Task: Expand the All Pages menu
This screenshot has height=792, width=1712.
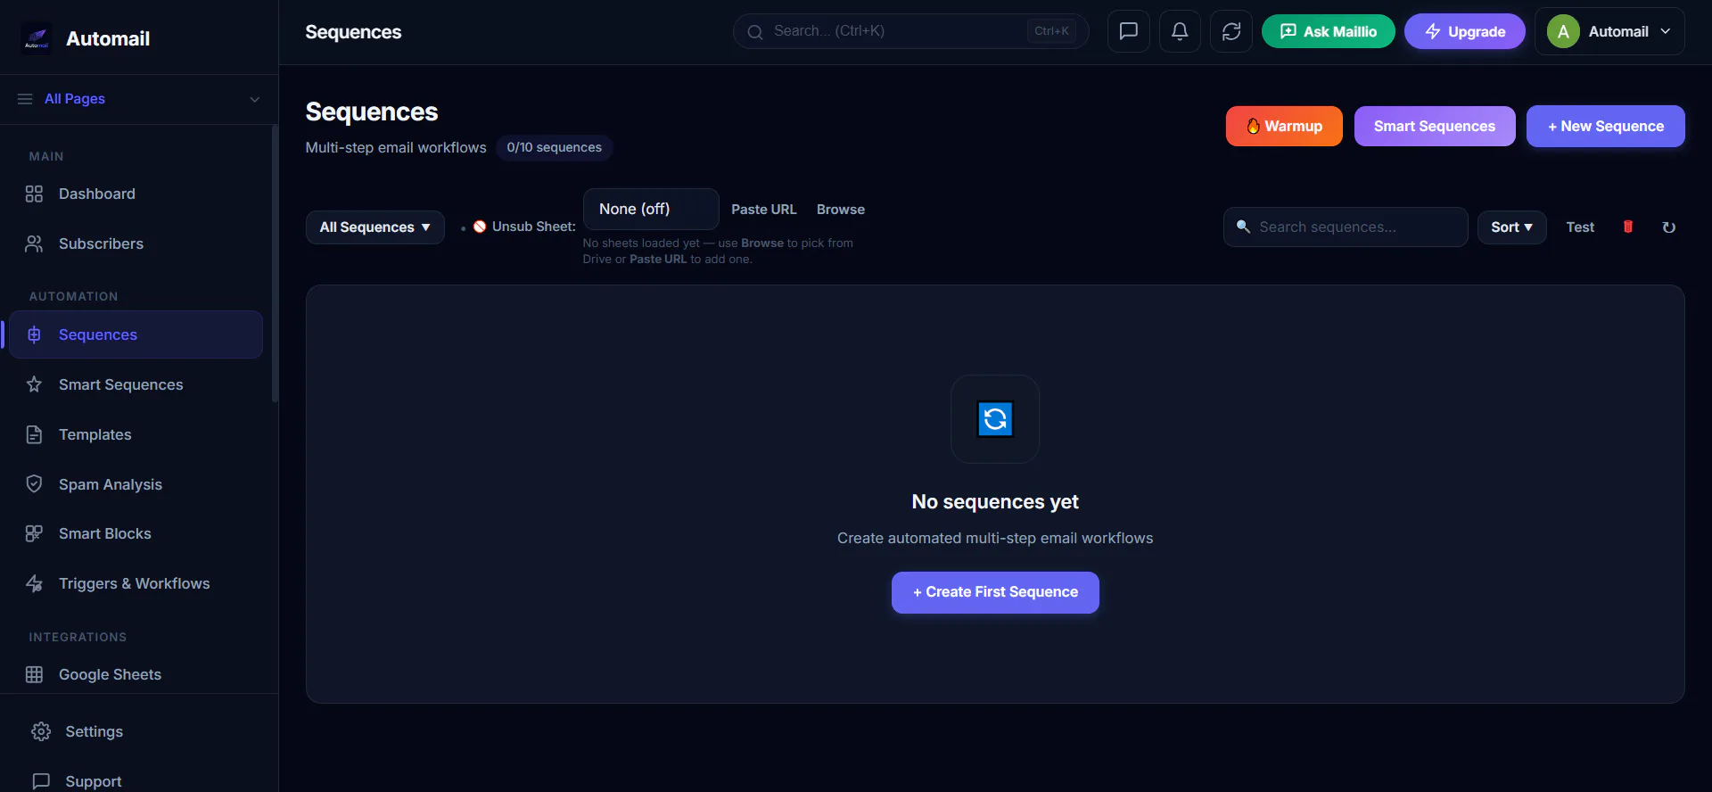Action: click(139, 99)
